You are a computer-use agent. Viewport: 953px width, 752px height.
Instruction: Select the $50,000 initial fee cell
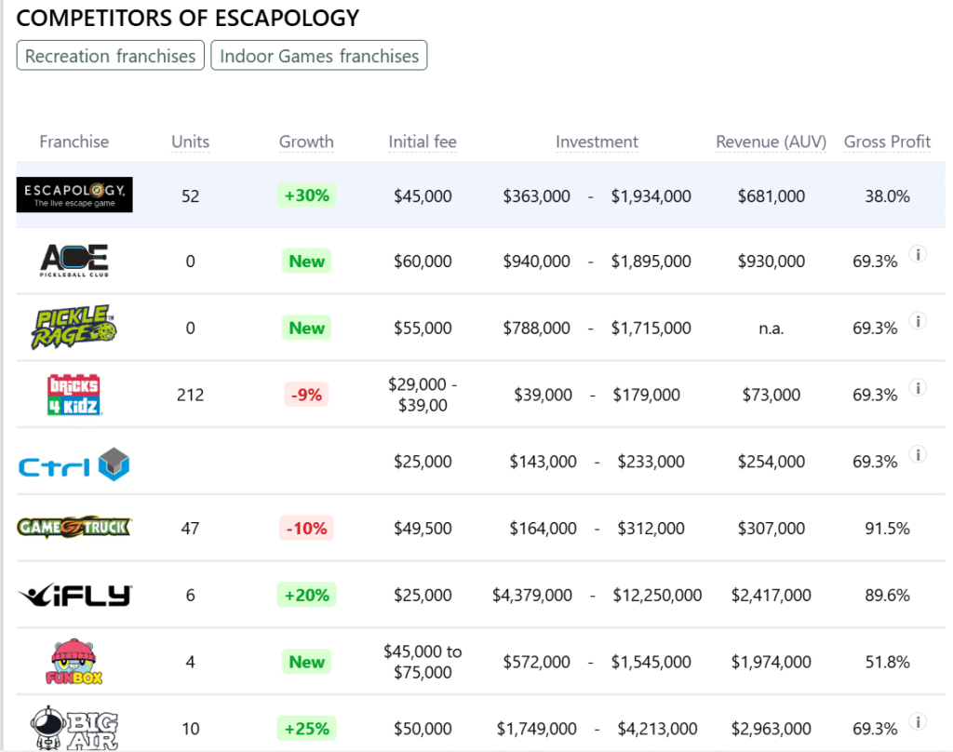tap(423, 729)
